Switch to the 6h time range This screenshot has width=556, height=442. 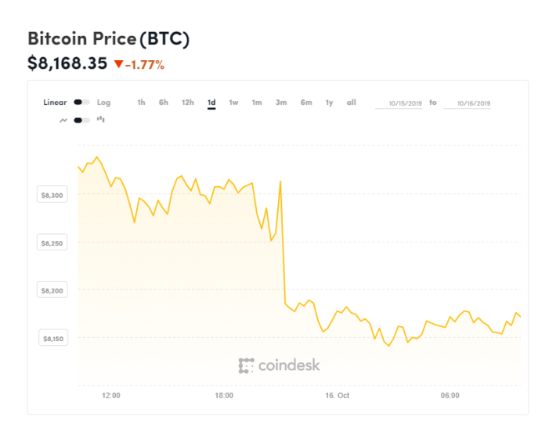(164, 102)
